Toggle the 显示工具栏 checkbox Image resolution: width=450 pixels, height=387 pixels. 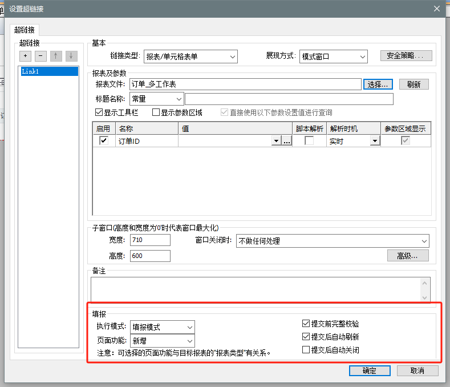pyautogui.click(x=100, y=112)
